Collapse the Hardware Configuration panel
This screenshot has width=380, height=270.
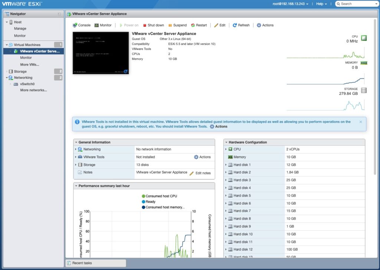(226, 142)
